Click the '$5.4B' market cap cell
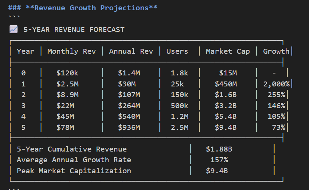 coord(226,117)
